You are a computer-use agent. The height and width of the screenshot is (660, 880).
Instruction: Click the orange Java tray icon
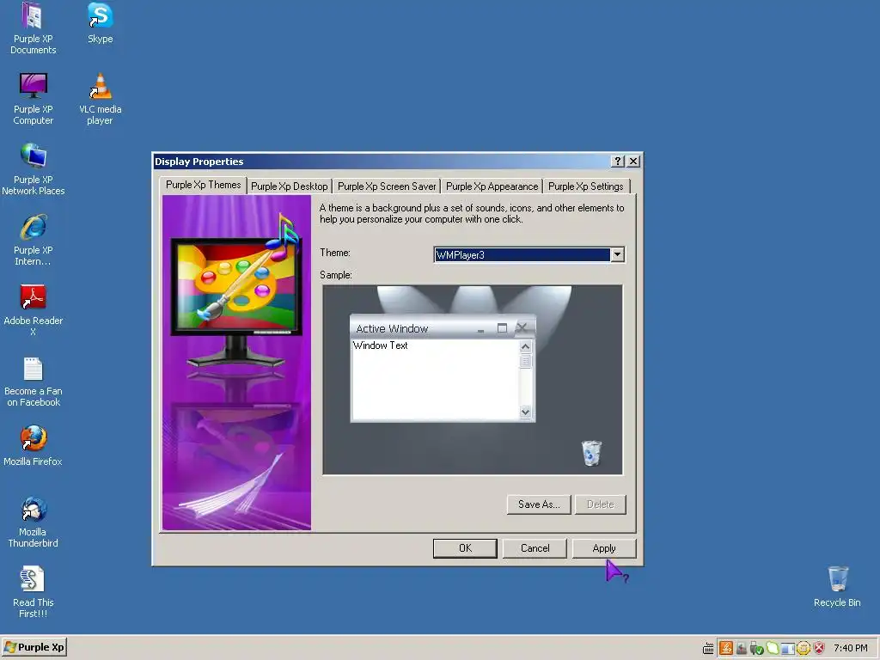click(725, 648)
